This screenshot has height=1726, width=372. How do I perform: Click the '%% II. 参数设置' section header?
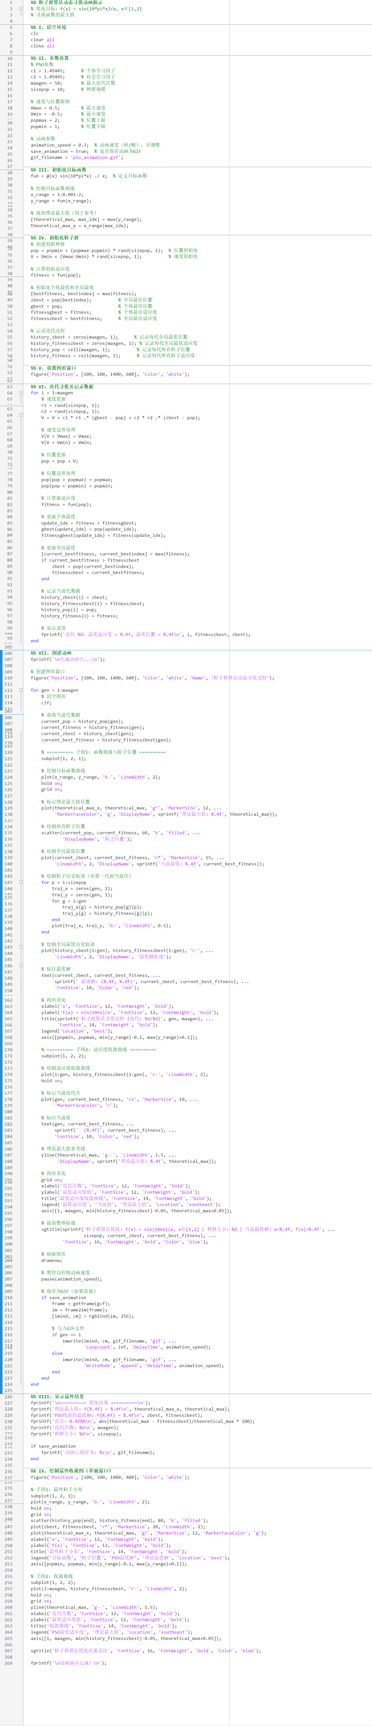(x=50, y=58)
